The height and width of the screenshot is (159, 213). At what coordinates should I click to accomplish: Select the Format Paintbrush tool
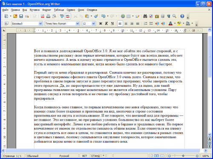pos(96,16)
